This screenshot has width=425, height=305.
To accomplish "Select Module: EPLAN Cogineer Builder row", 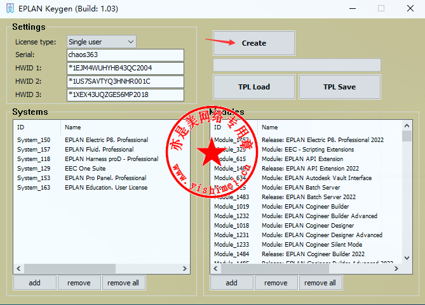I will click(x=307, y=207).
